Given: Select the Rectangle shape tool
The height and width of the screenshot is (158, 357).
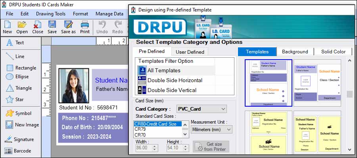Looking at the screenshot, I should tap(21, 68).
